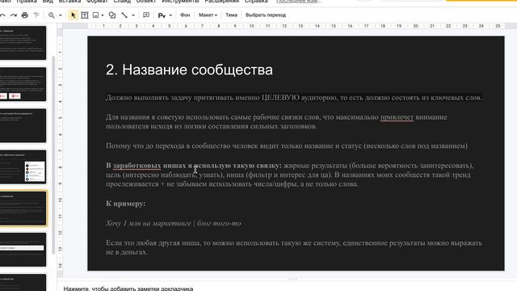This screenshot has height=291, width=517.
Task: Select the first slide thumbnail in filmstrip
Action: click(x=23, y=43)
